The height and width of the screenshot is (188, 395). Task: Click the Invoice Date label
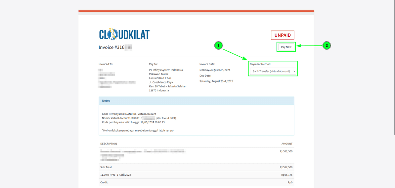[207, 64]
